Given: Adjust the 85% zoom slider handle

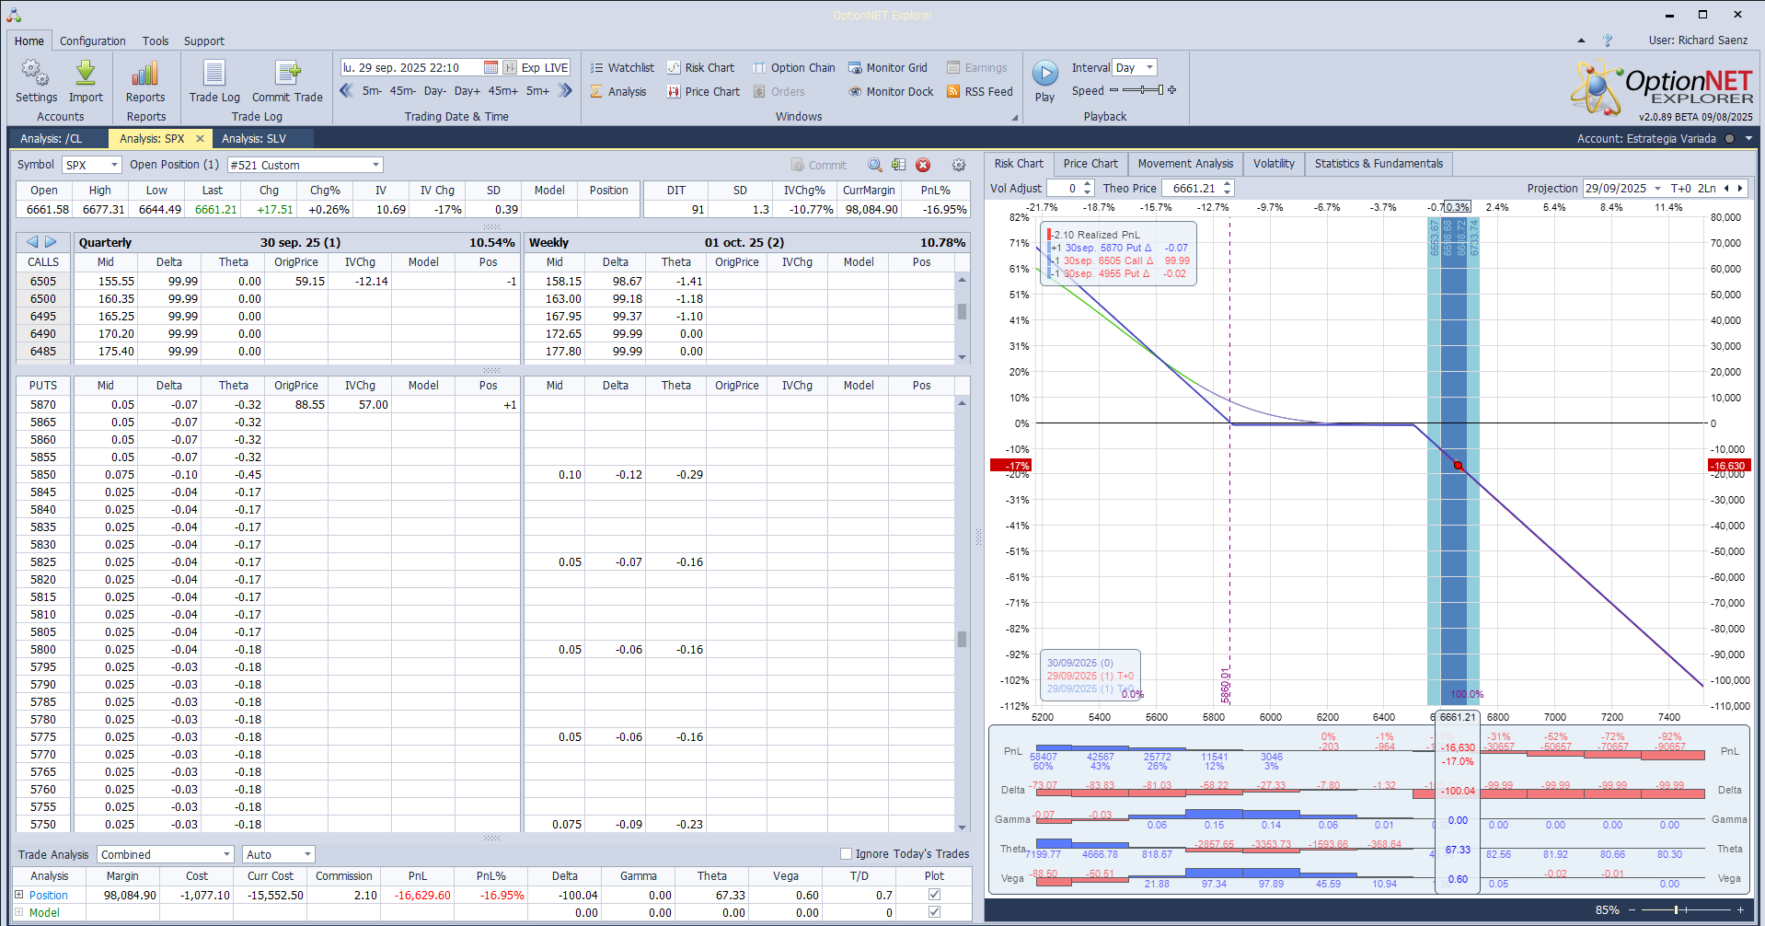Looking at the screenshot, I should [x=1677, y=910].
